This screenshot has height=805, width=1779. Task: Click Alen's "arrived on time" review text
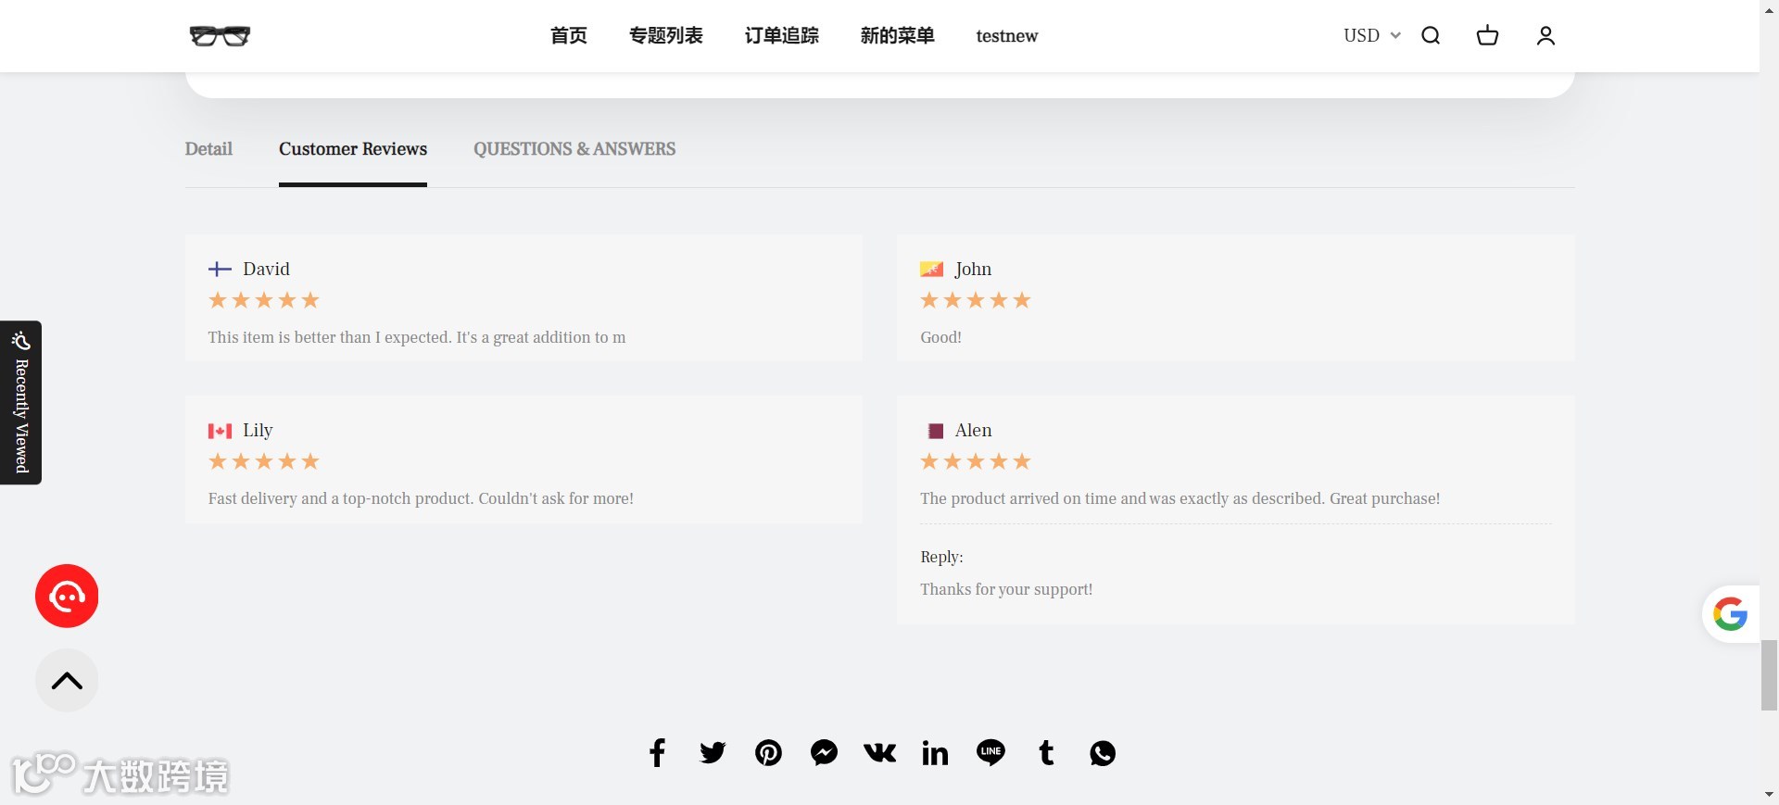pyautogui.click(x=1180, y=498)
